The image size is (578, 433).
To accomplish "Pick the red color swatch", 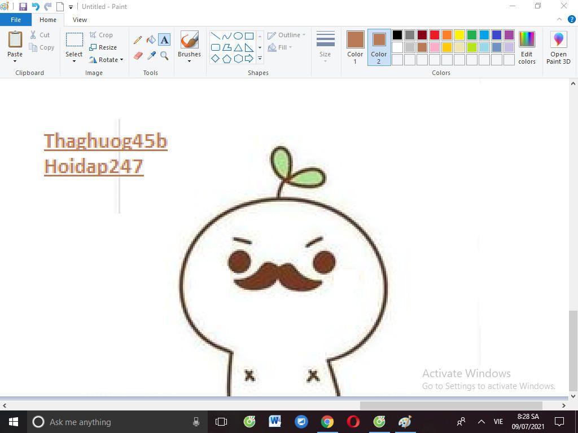I will tap(435, 35).
